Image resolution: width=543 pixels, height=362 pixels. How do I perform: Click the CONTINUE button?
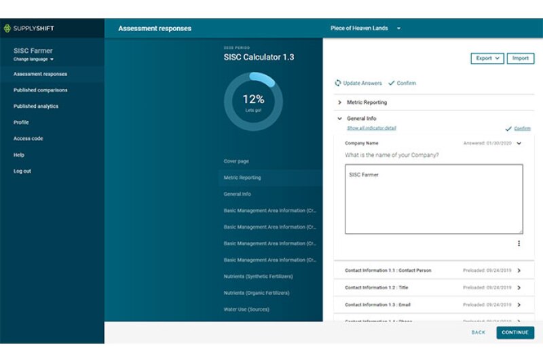tap(515, 332)
